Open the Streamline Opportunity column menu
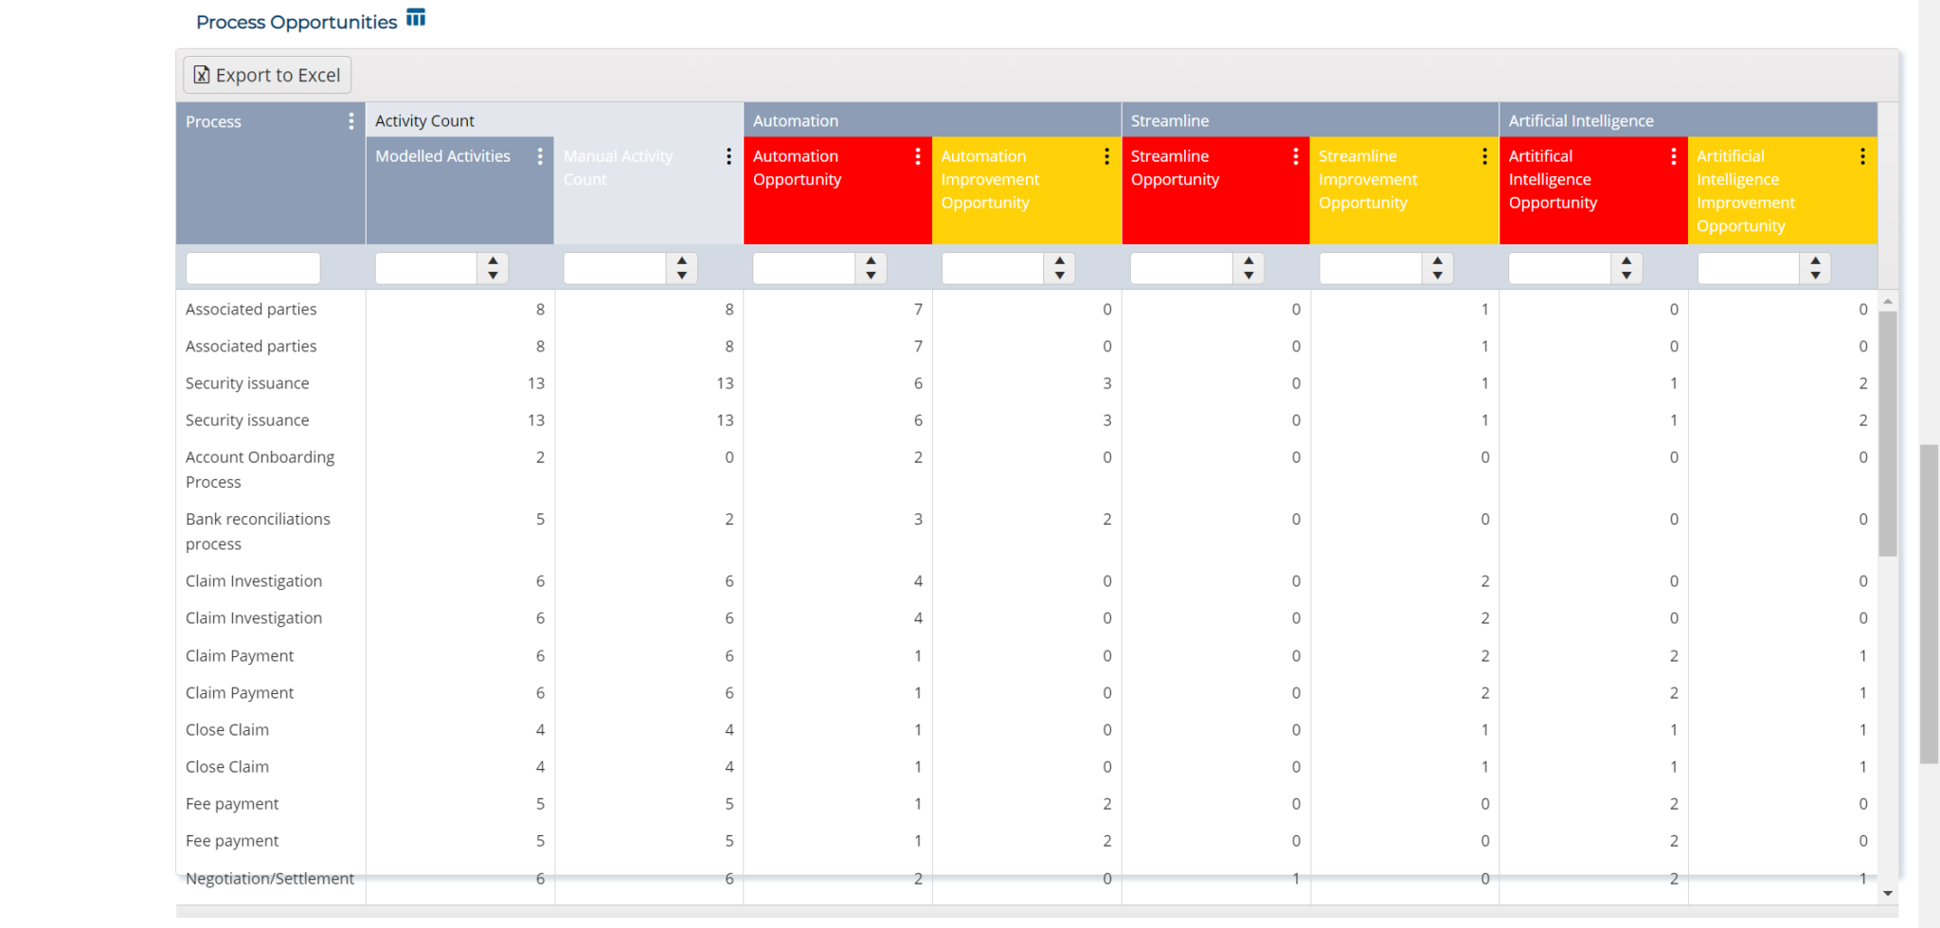Image resolution: width=1940 pixels, height=928 pixels. pyautogui.click(x=1295, y=156)
